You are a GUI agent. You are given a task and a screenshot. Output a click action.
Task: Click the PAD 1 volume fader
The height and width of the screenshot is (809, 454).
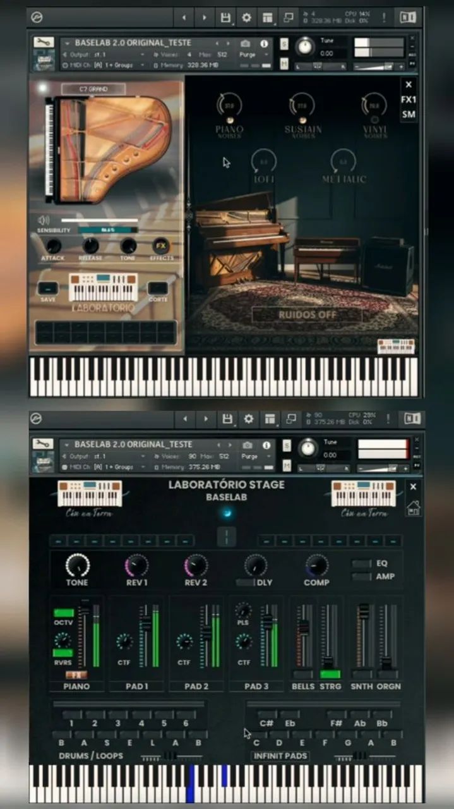(x=145, y=624)
